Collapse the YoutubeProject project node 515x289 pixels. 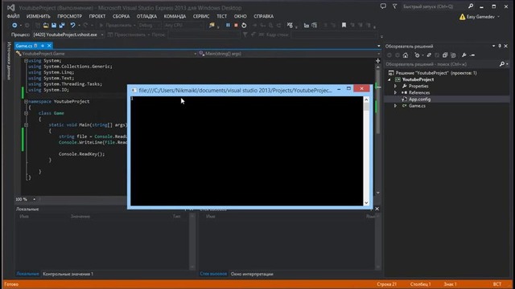[x=389, y=79]
